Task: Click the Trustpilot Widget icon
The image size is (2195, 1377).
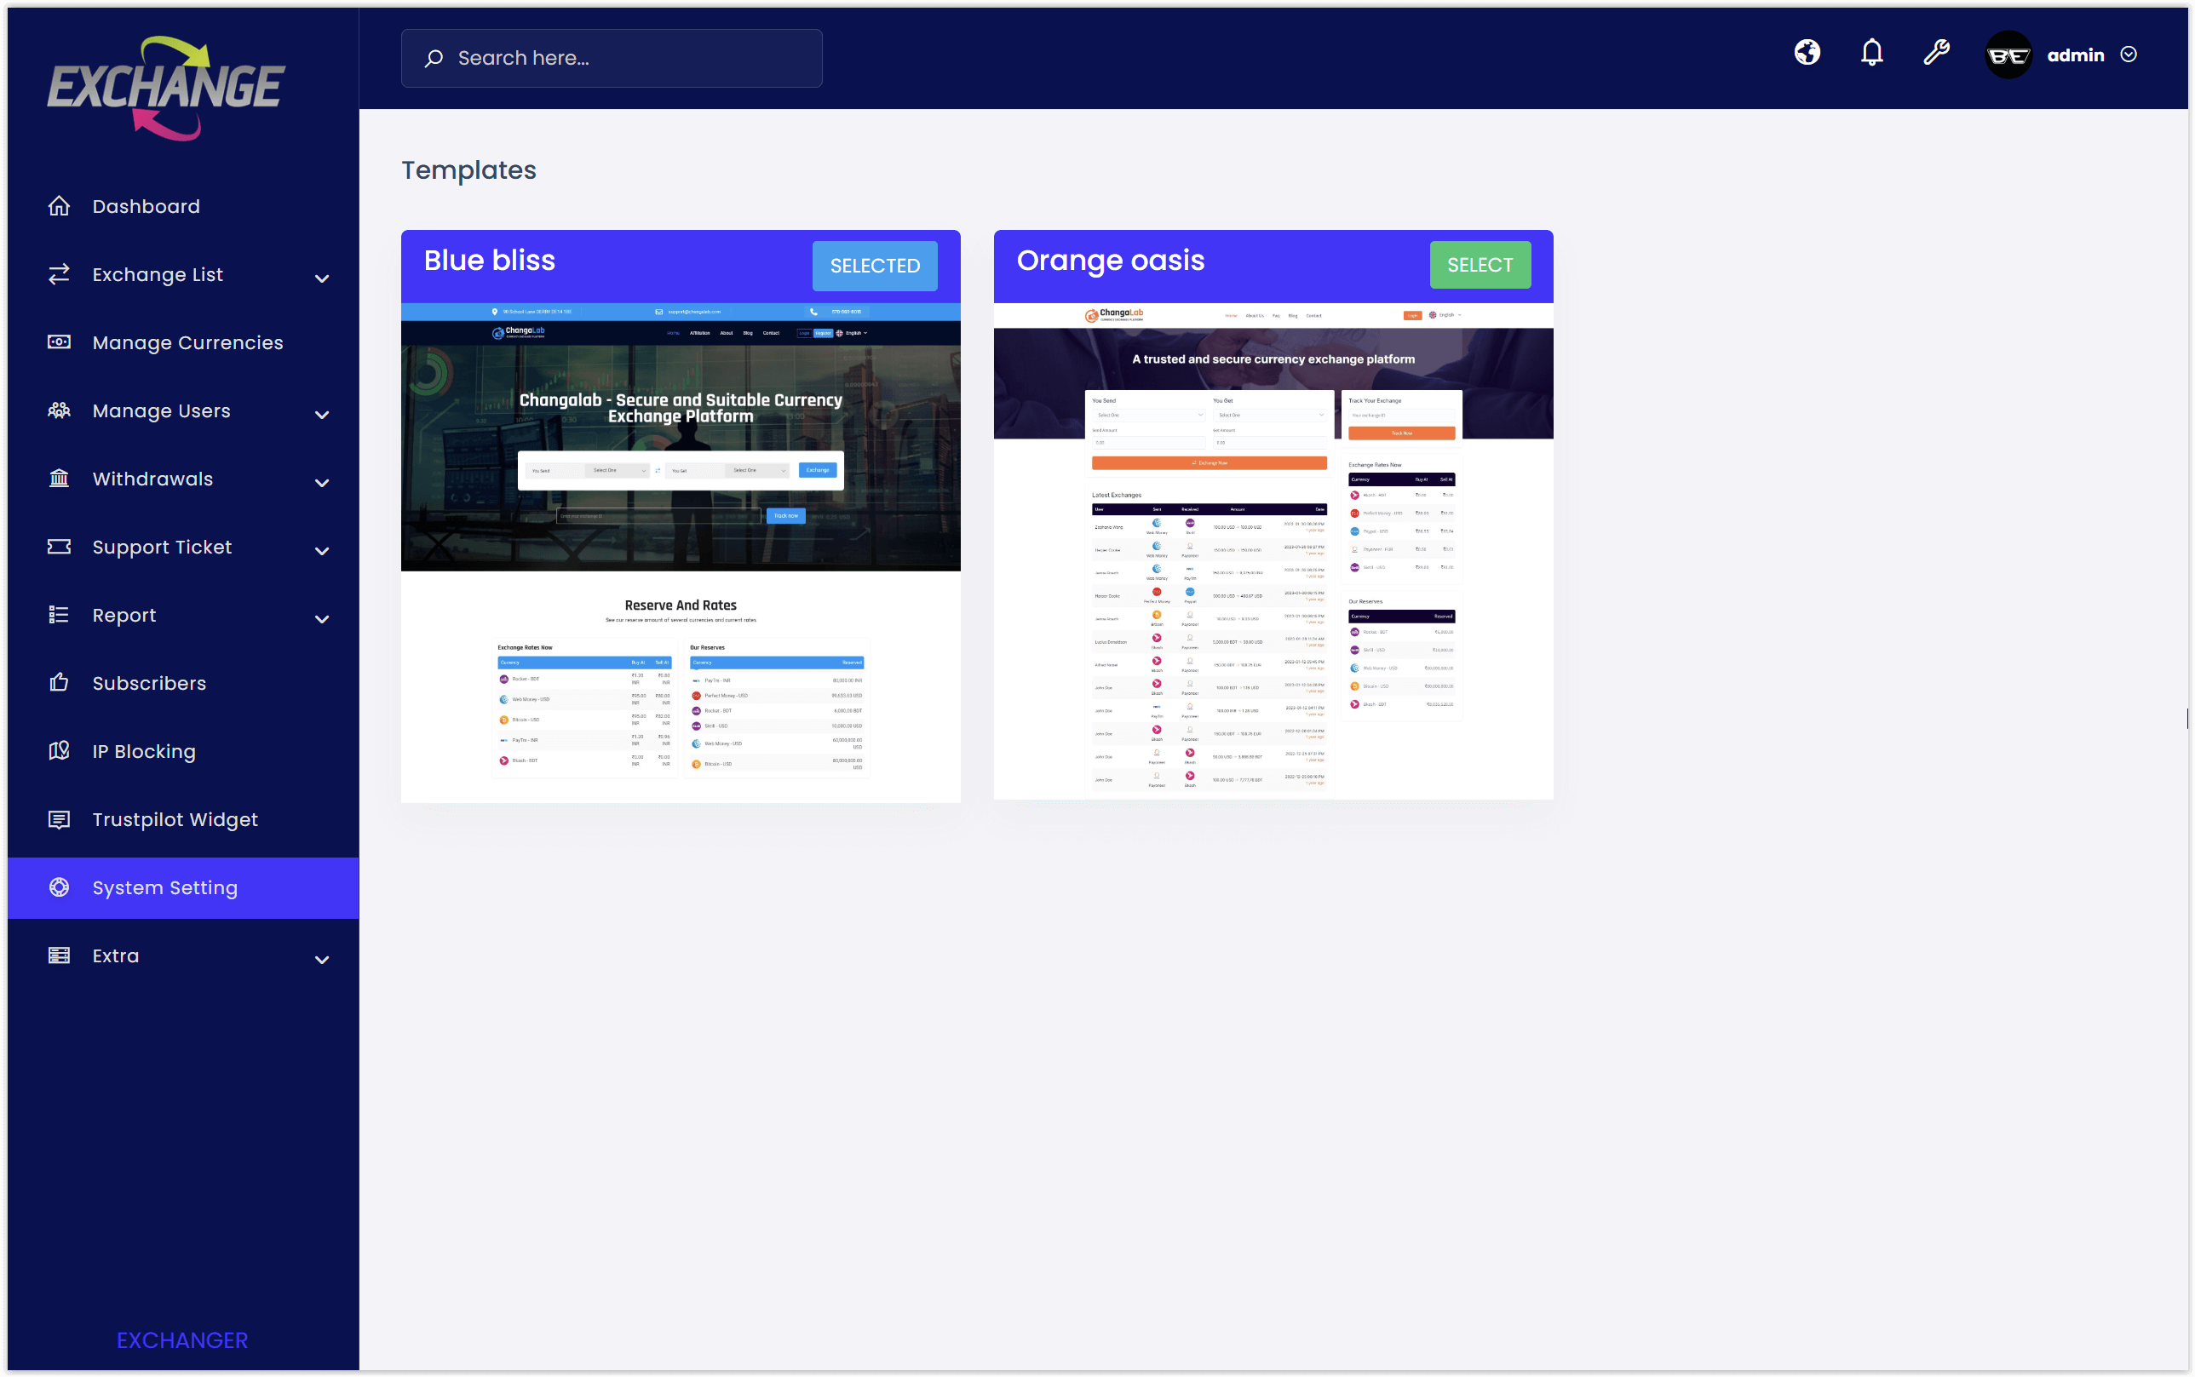Action: click(58, 819)
